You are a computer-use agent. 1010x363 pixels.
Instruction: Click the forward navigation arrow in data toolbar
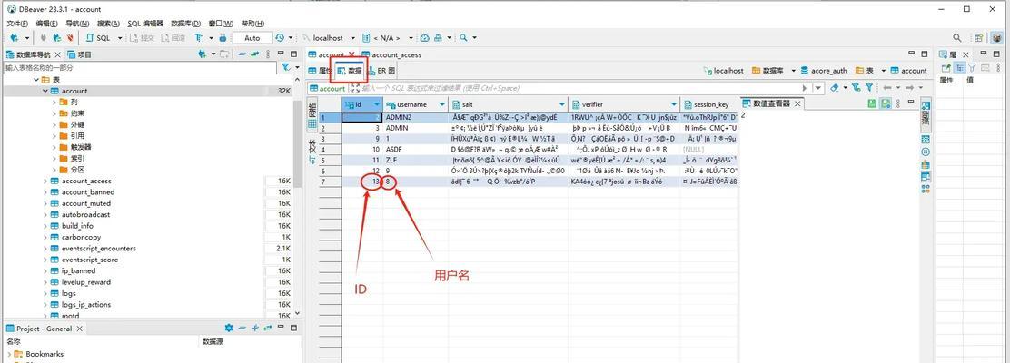[x=909, y=87]
